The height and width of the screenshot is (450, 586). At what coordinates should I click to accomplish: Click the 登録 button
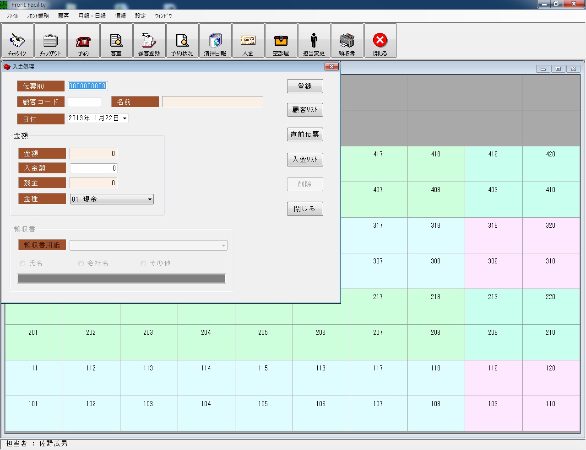point(305,86)
